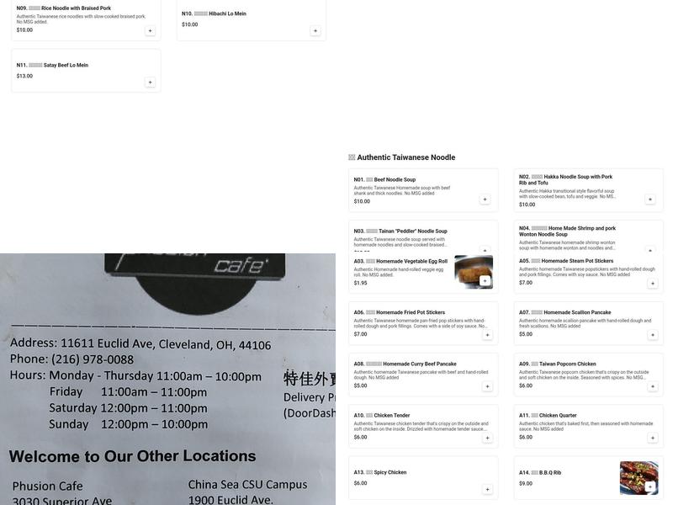Add Homemade Curry Beef Pancake
673x505 pixels.
pos(485,385)
